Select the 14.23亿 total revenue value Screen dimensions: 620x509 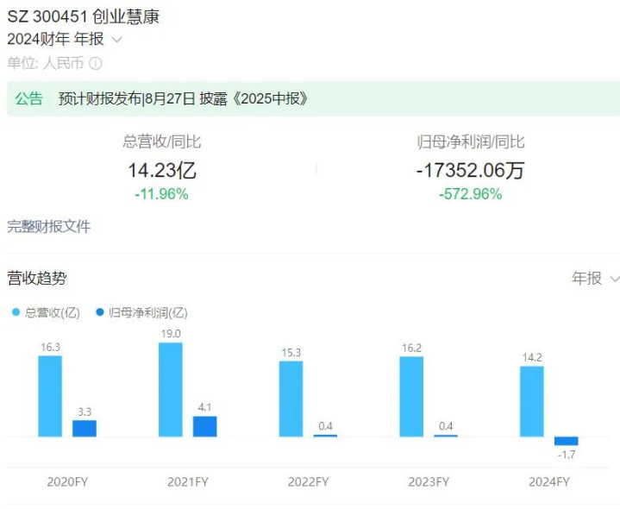(x=162, y=170)
